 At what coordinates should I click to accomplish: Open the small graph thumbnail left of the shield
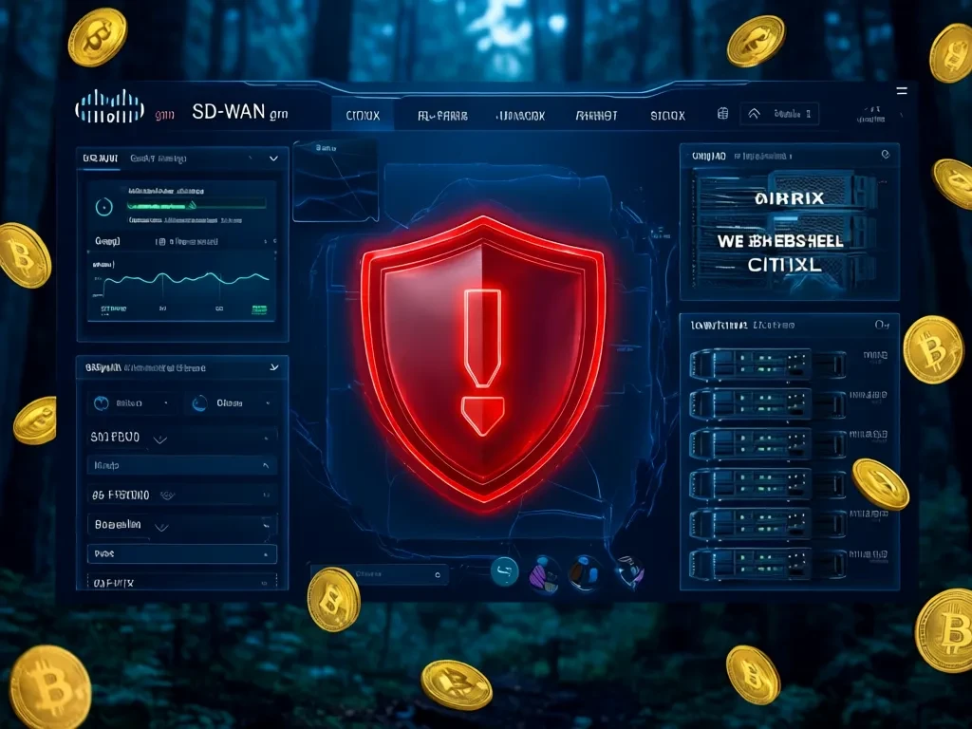pyautogui.click(x=335, y=181)
